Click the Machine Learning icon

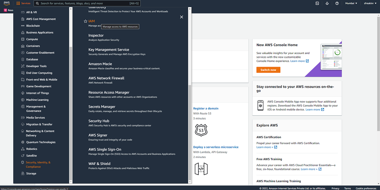coord(23,100)
